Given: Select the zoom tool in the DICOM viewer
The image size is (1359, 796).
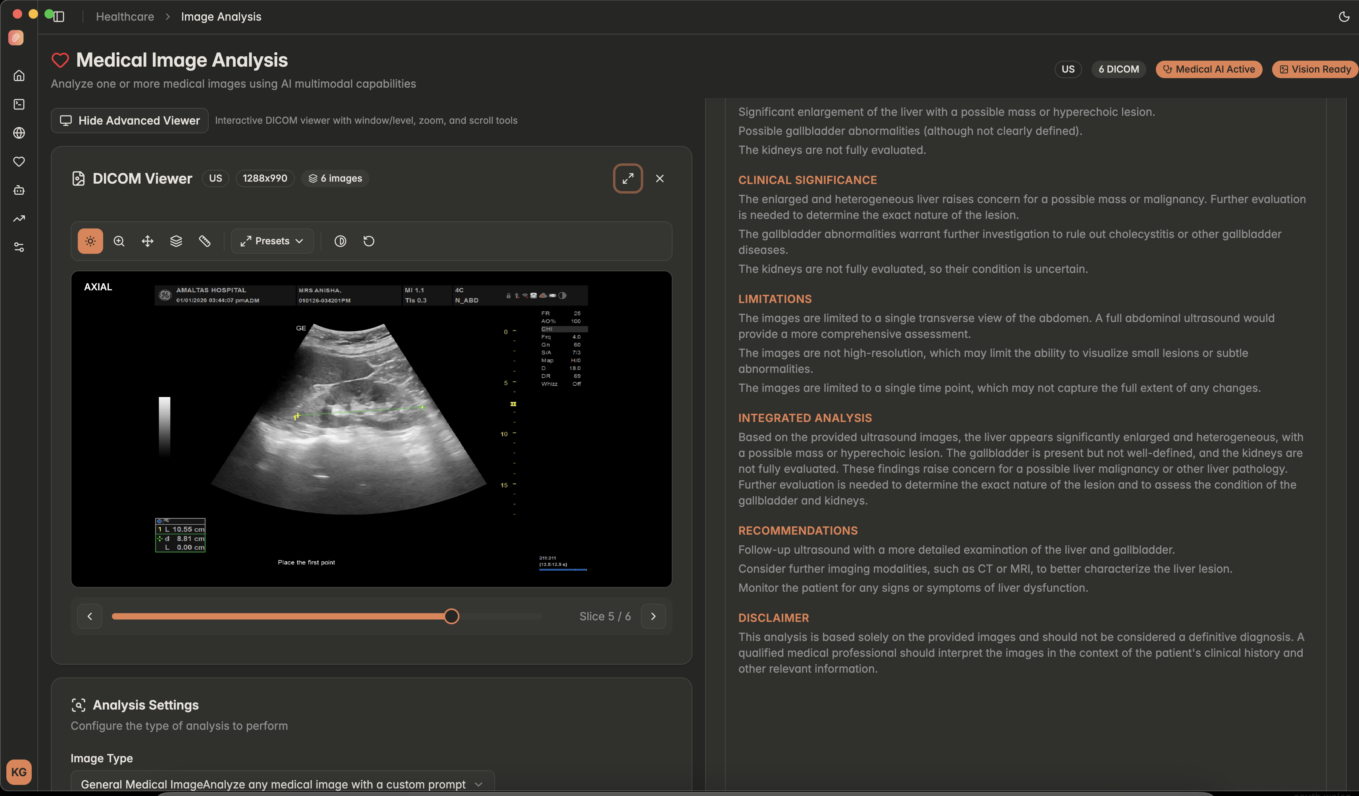Looking at the screenshot, I should (x=119, y=241).
